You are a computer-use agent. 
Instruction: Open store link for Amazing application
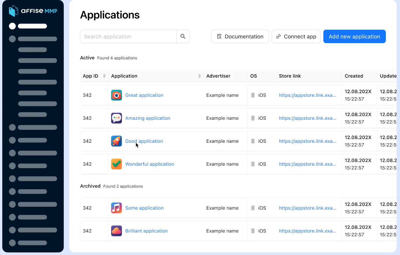pos(307,118)
